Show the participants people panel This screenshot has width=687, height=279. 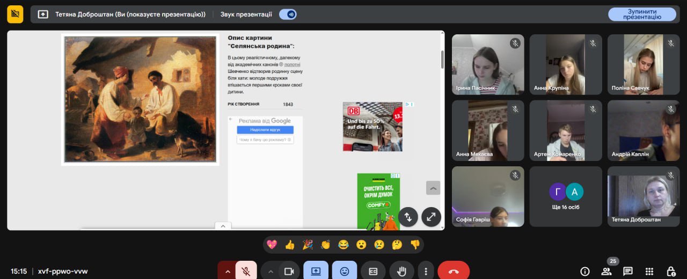point(606,271)
